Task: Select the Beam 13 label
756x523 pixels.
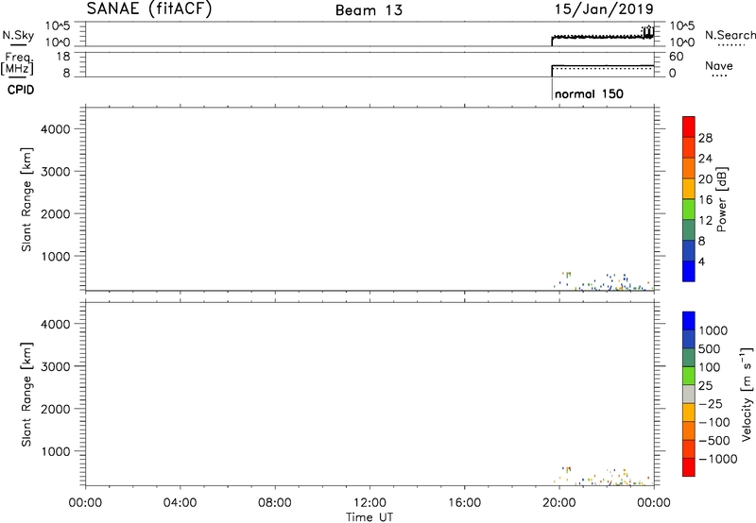Action: (x=369, y=10)
